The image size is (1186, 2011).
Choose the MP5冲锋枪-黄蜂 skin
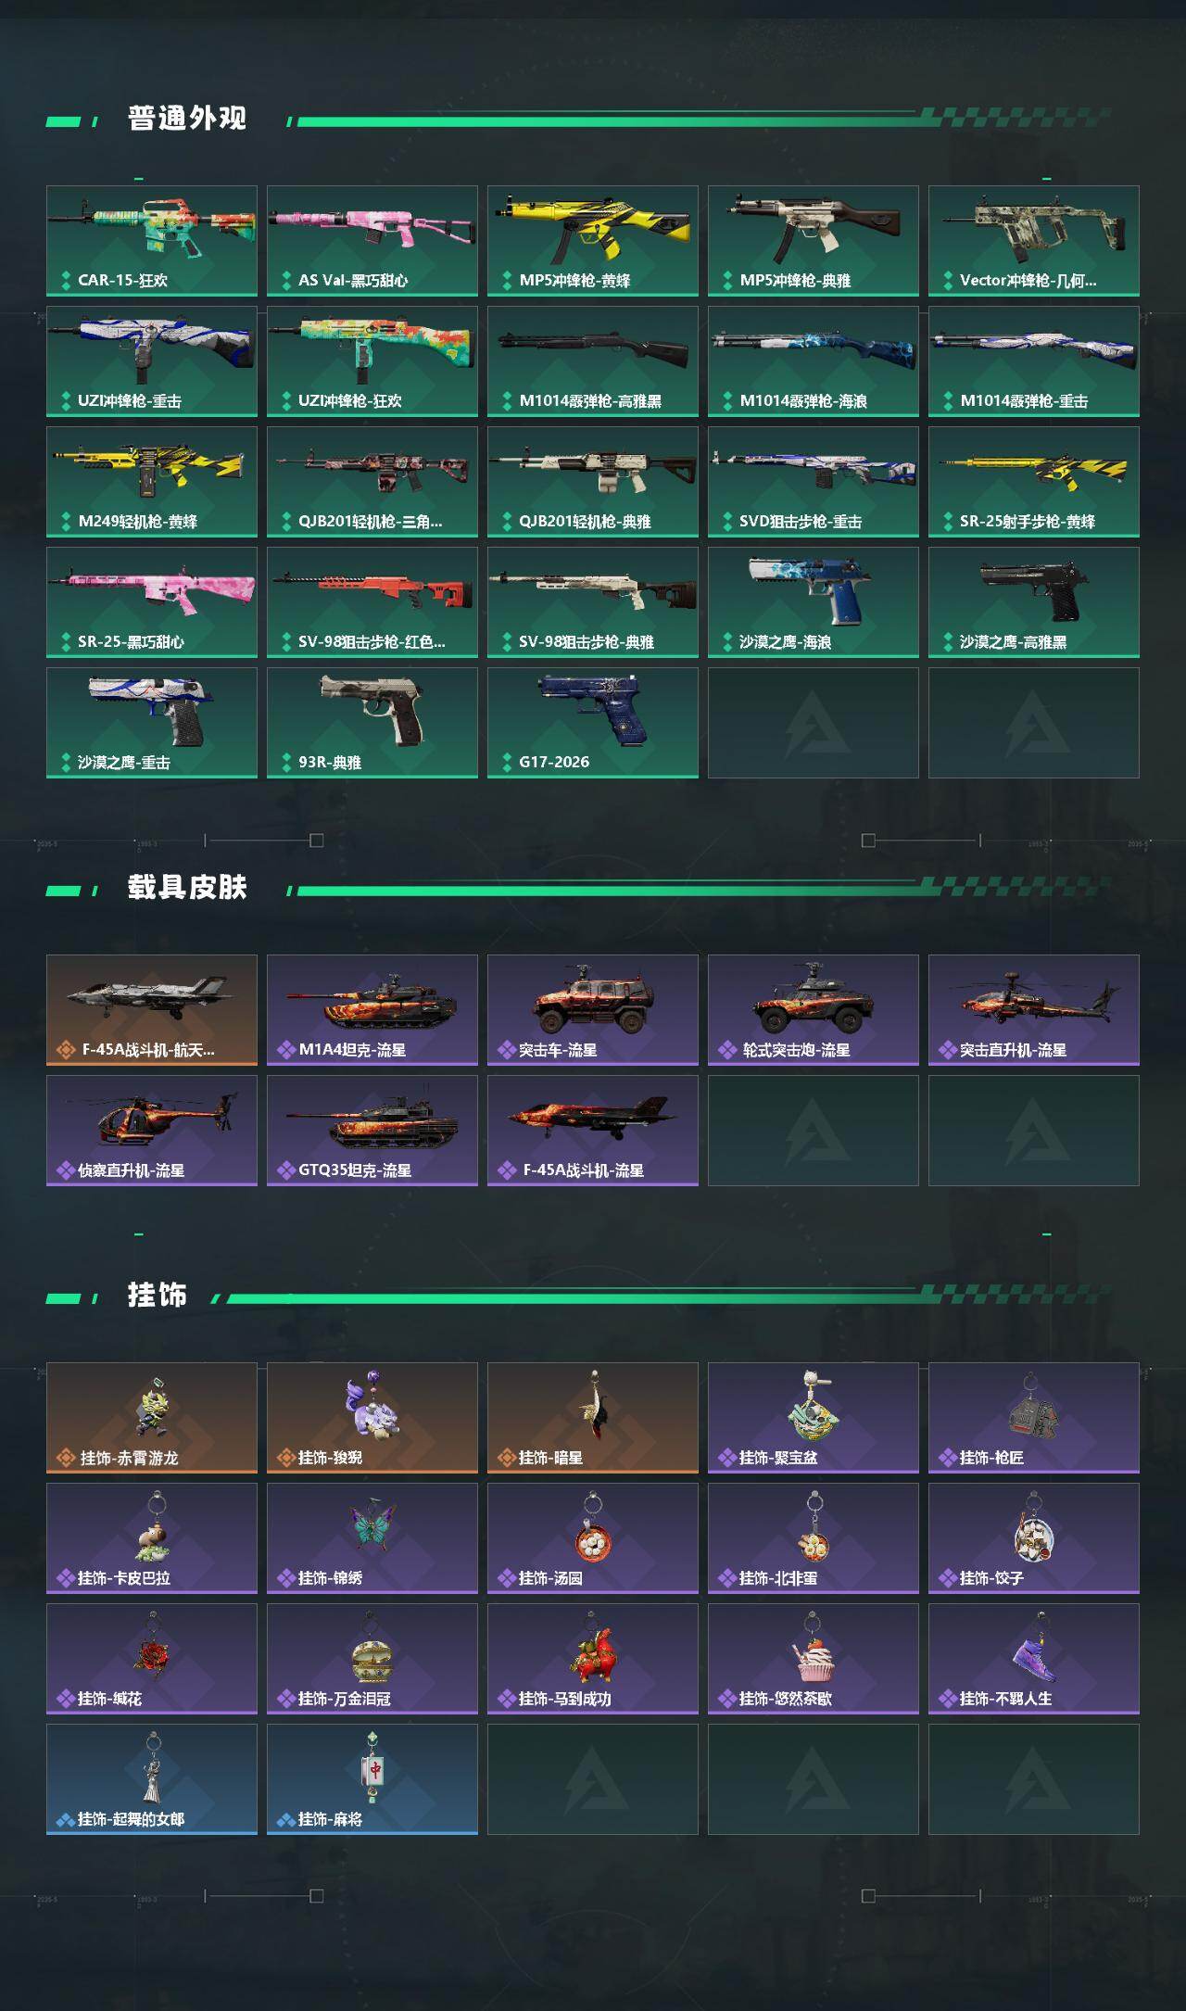pos(593,241)
